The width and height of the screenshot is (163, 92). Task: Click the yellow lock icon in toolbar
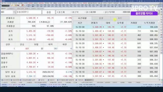pyautogui.click(x=16, y=5)
